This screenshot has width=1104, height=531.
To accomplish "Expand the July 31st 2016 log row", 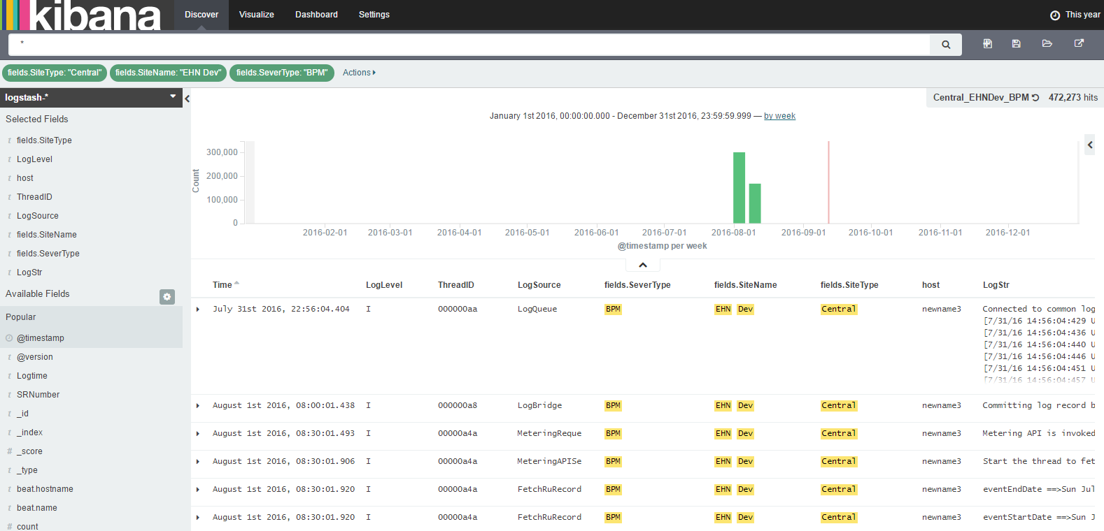I will tap(198, 309).
